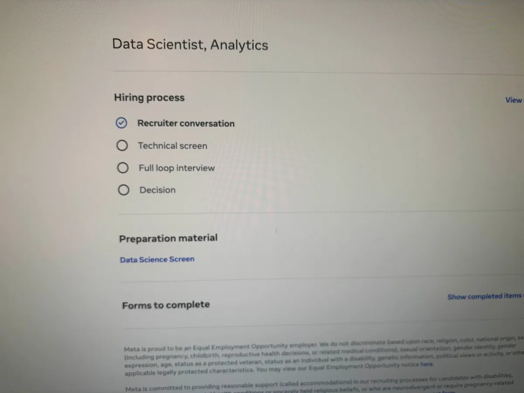Show completed items in forms section

point(484,296)
